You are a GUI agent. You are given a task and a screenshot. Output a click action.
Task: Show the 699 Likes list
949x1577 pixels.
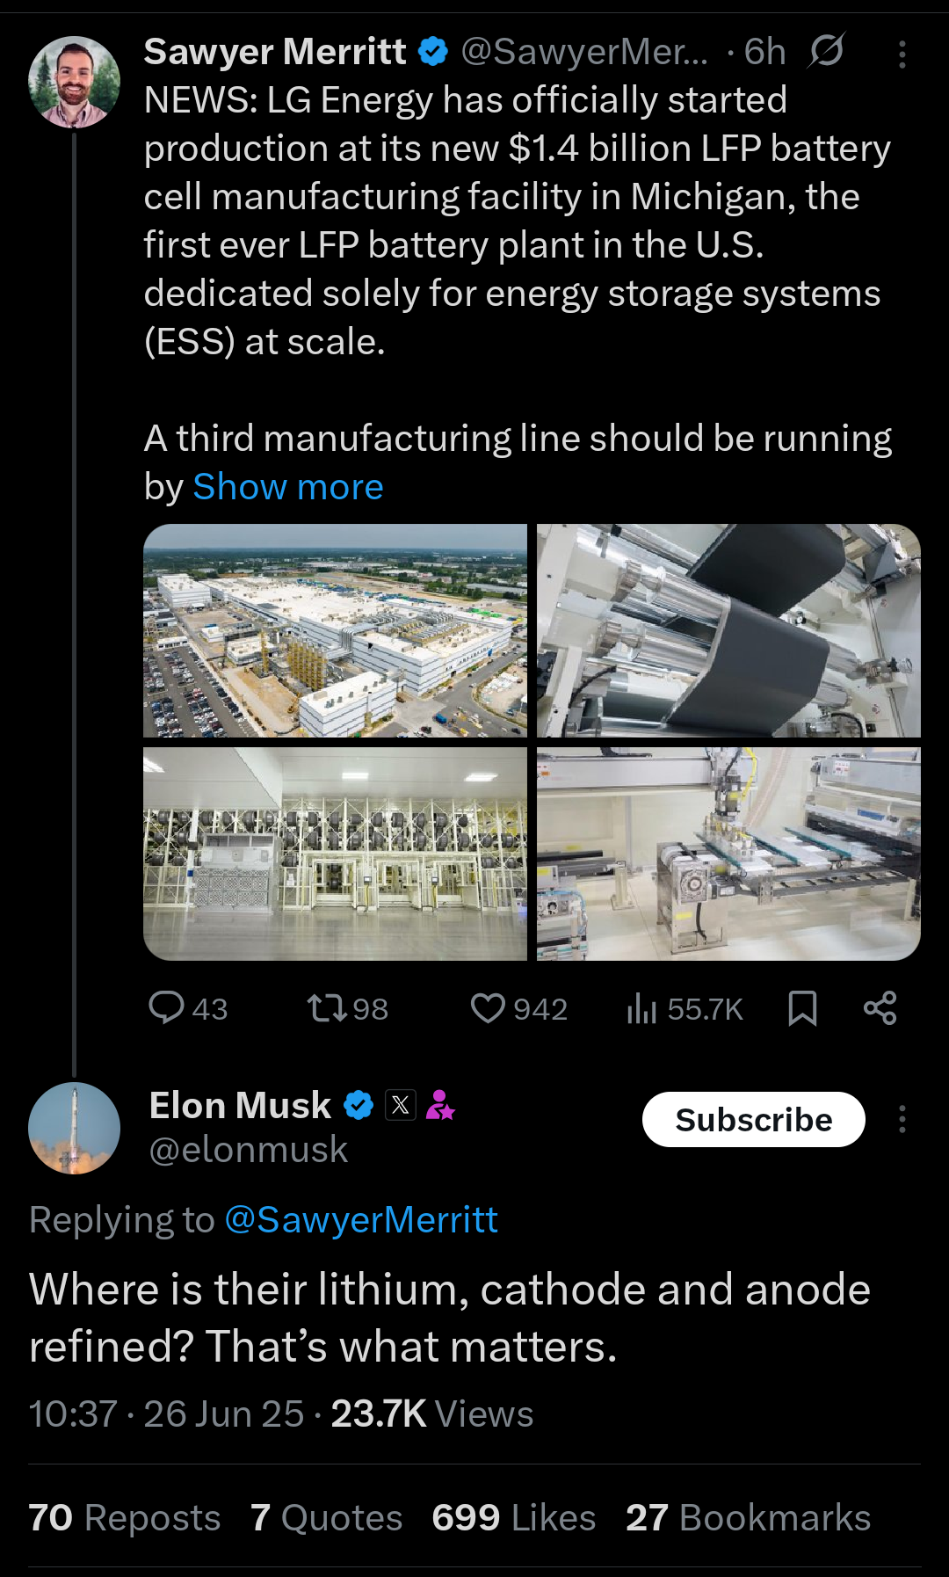coord(514,1518)
